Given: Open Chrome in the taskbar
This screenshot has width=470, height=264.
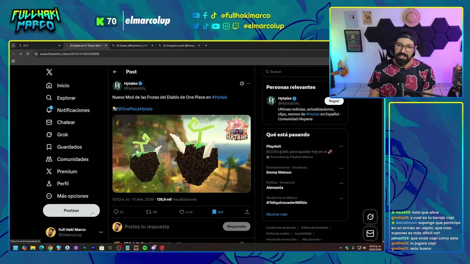Looking at the screenshot, I should (50, 248).
